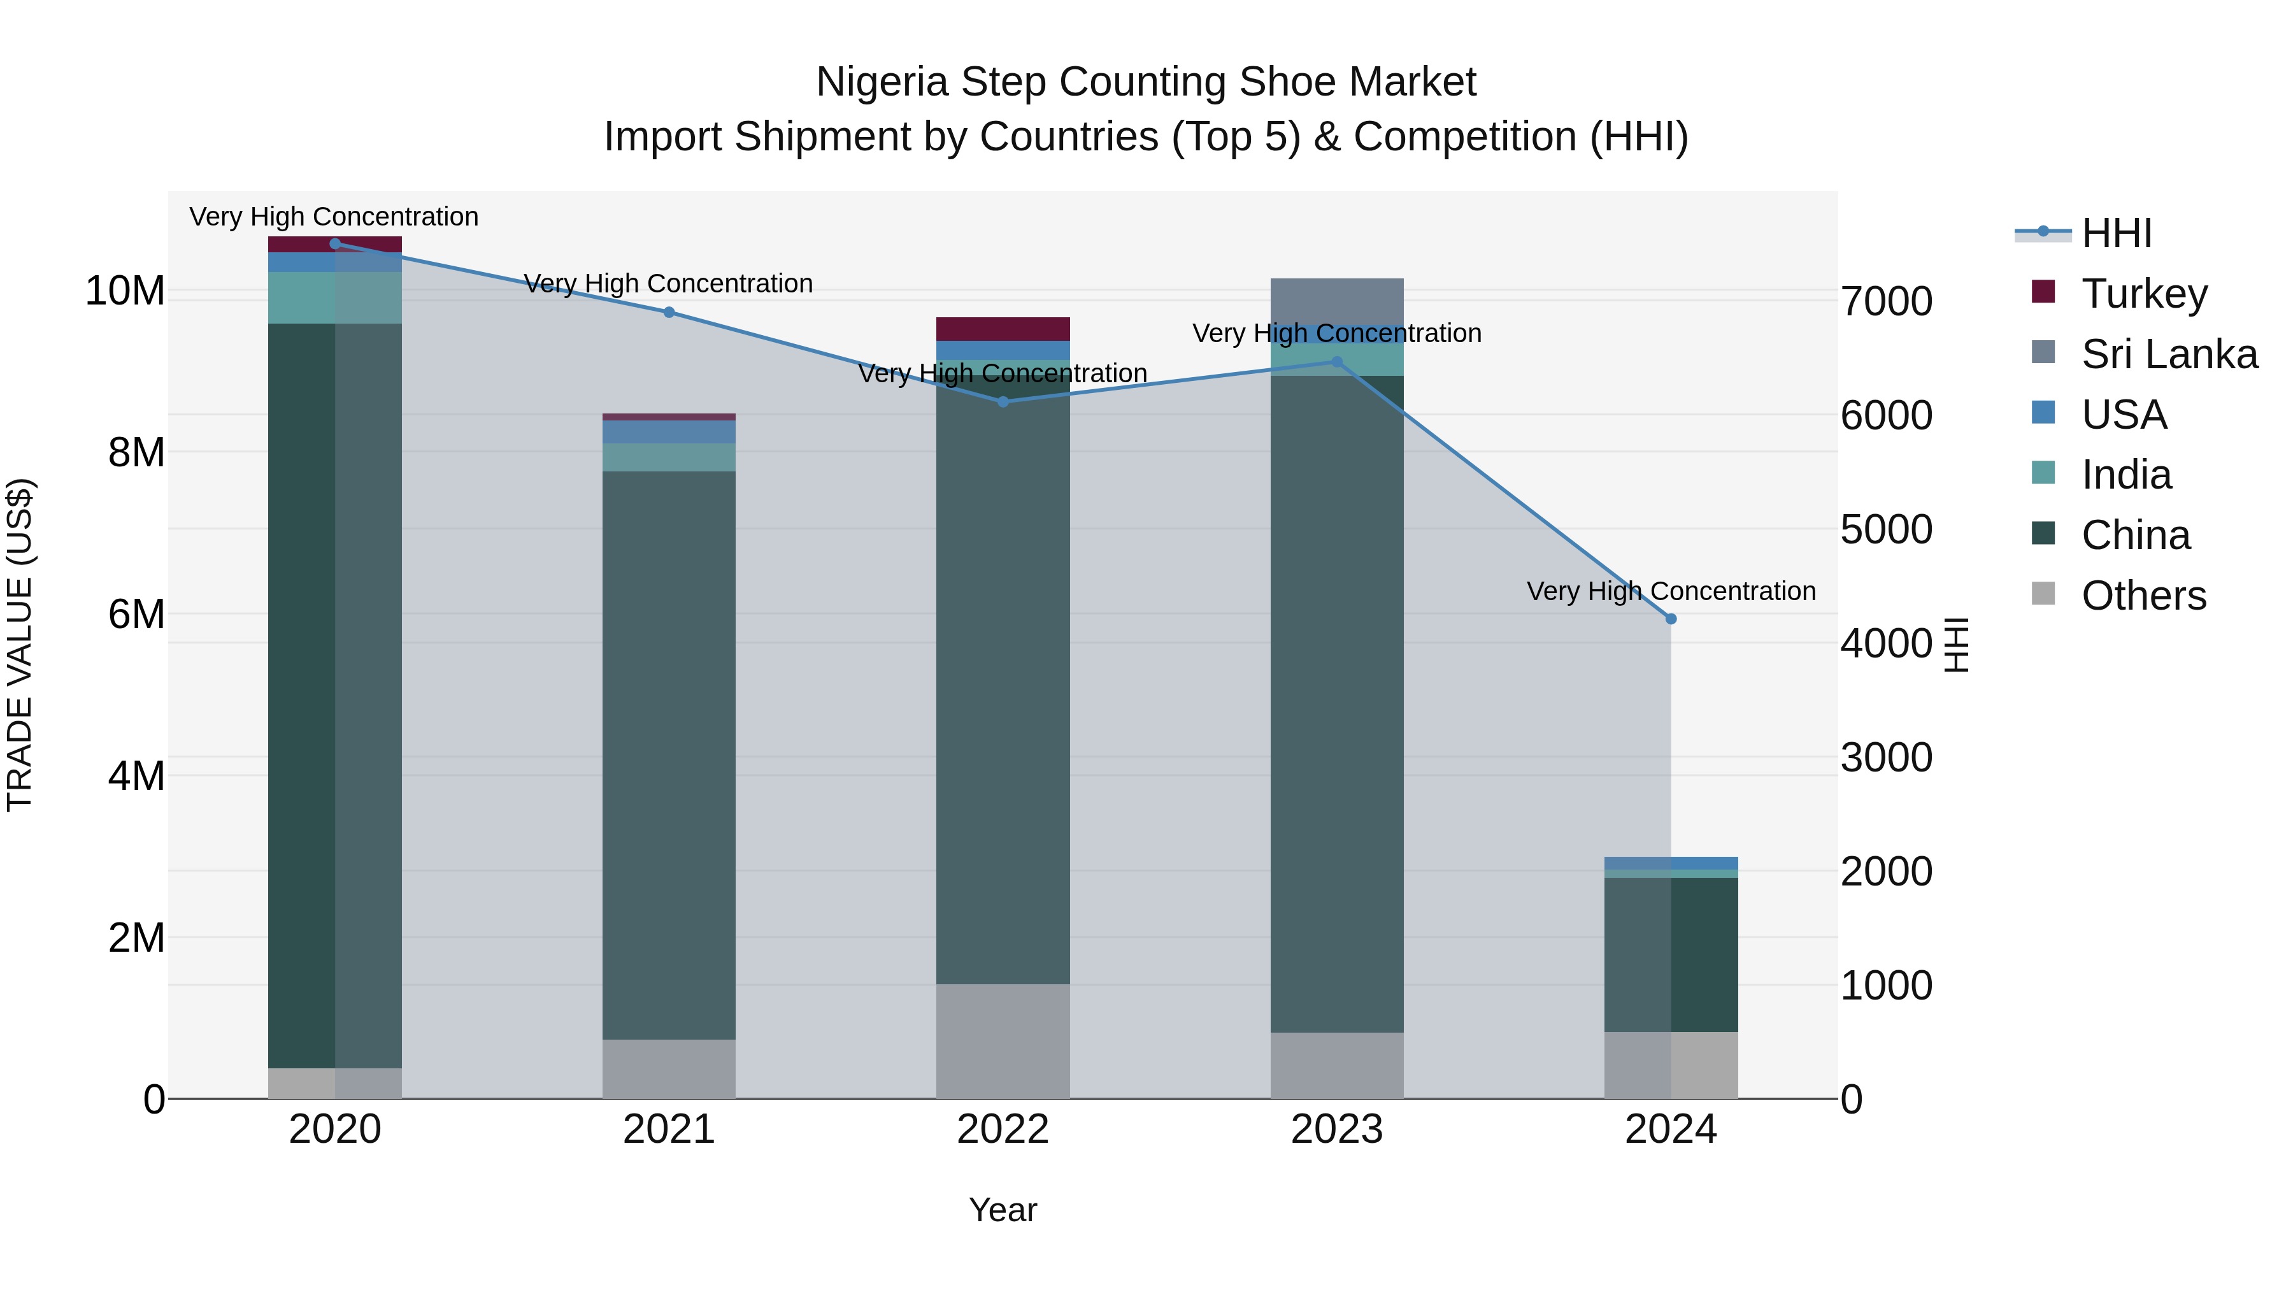Click the Sri Lanka bar segment in 2023

[1337, 301]
